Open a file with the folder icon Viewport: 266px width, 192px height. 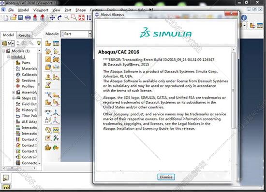tap(14, 17)
